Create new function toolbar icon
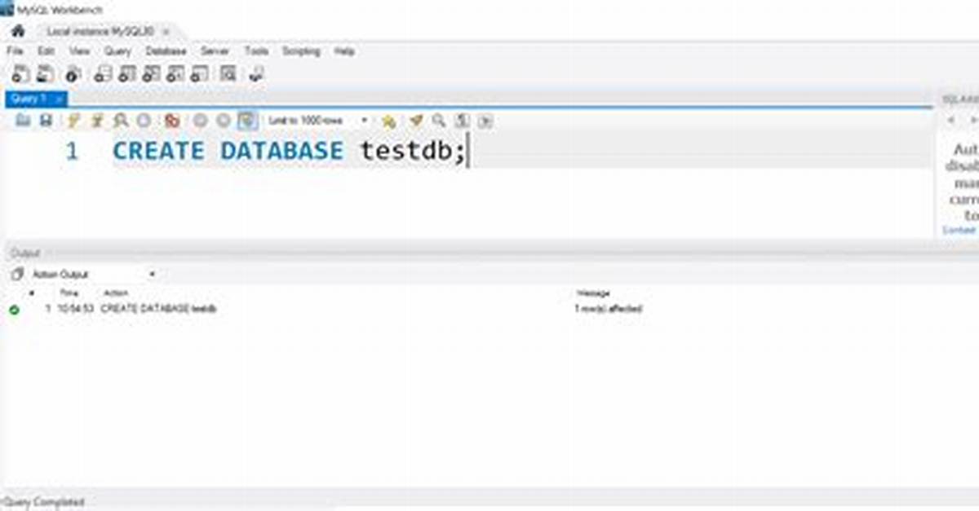 pos(200,74)
